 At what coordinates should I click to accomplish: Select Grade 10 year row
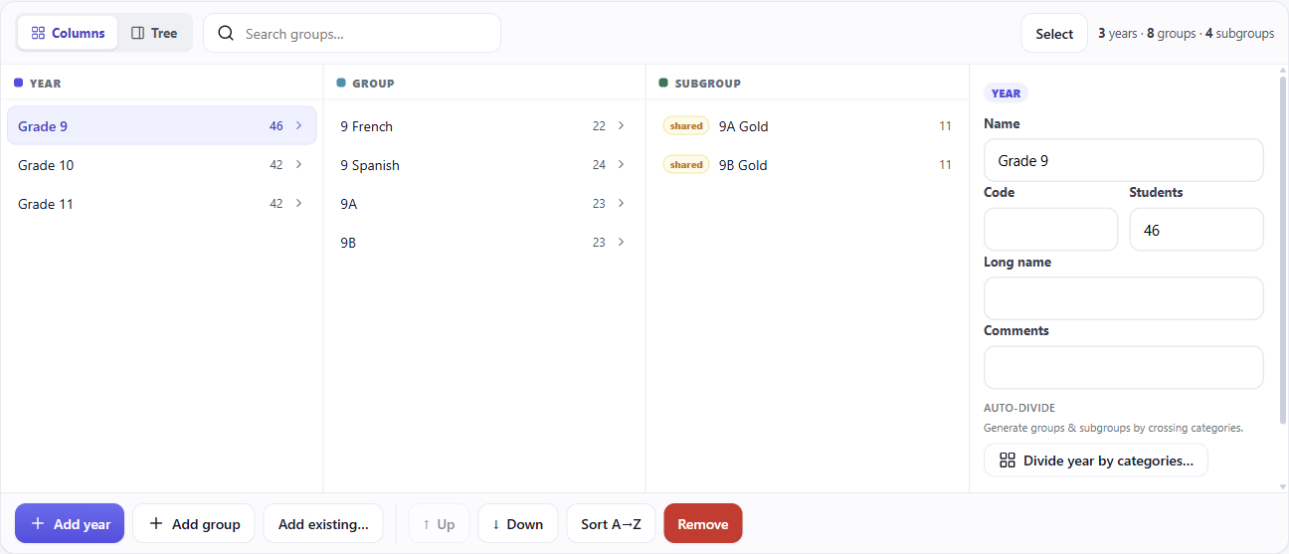coord(162,165)
